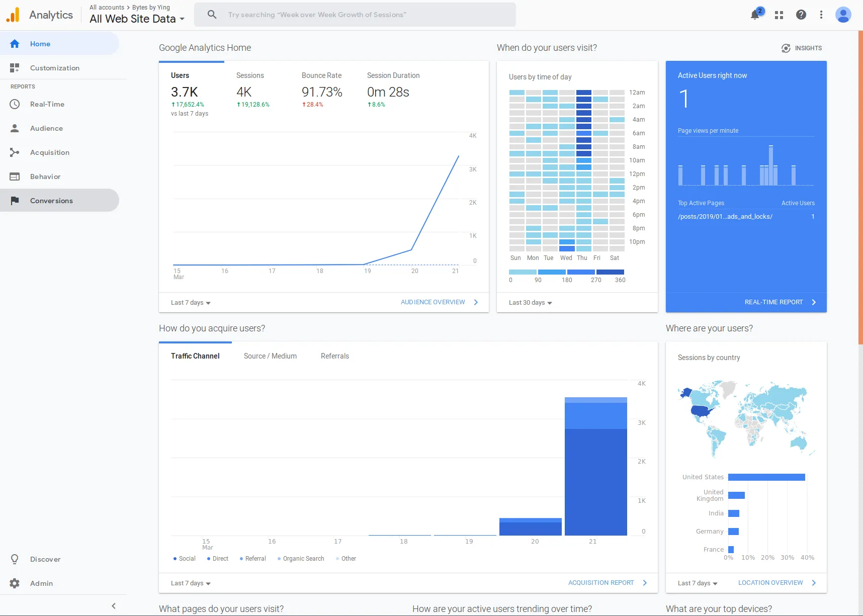Click the Organic Search legend color dot
This screenshot has width=863, height=616.
coord(279,559)
